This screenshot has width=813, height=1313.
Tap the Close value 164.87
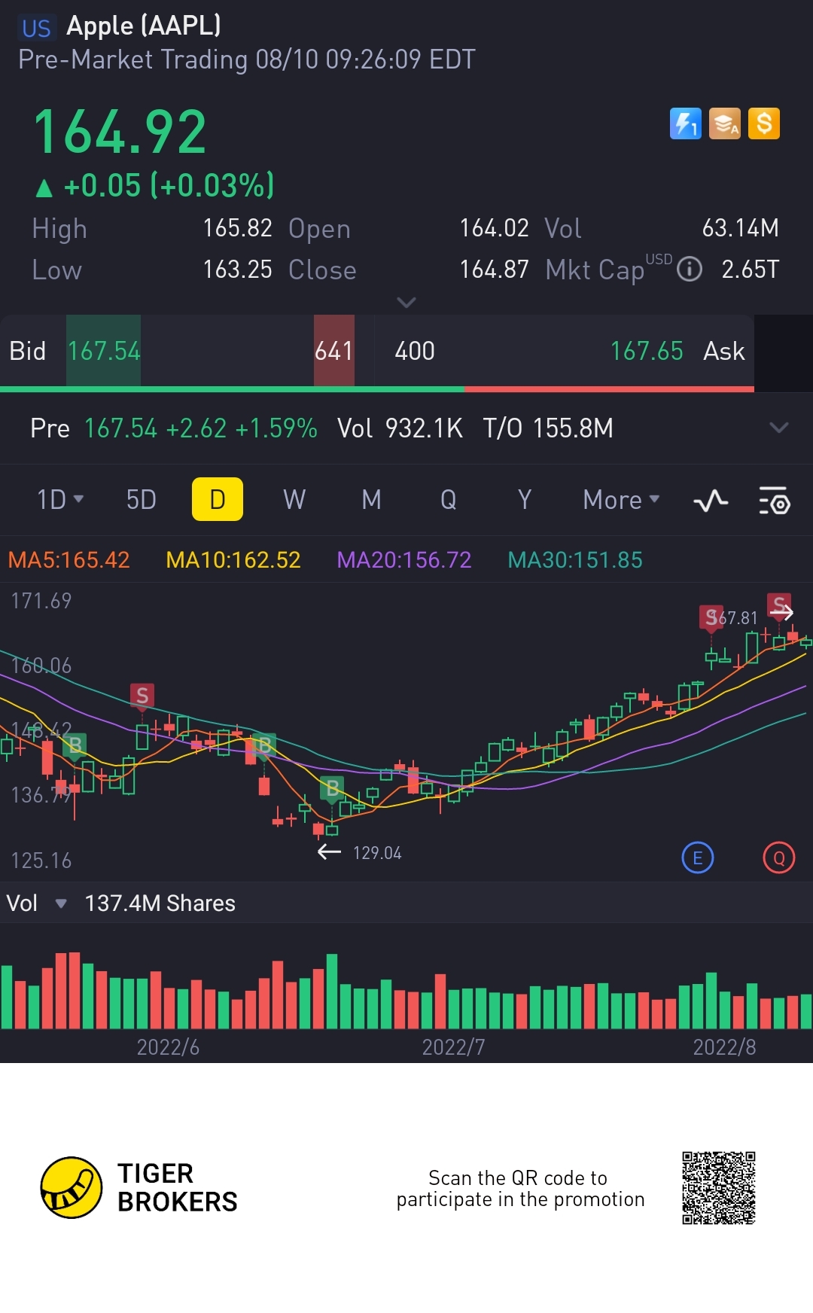494,270
